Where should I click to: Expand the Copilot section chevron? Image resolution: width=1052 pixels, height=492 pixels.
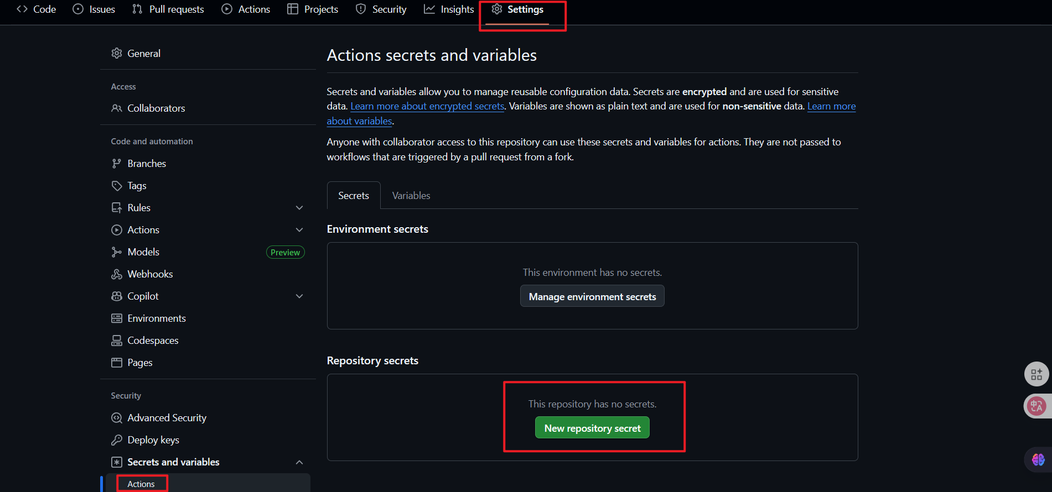point(299,296)
